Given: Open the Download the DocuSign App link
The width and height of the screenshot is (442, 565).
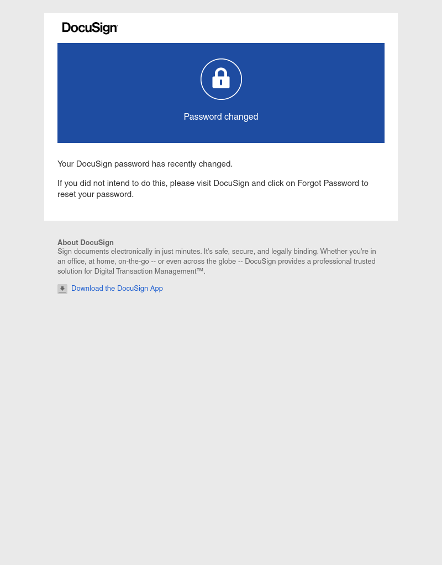Looking at the screenshot, I should coord(117,288).
